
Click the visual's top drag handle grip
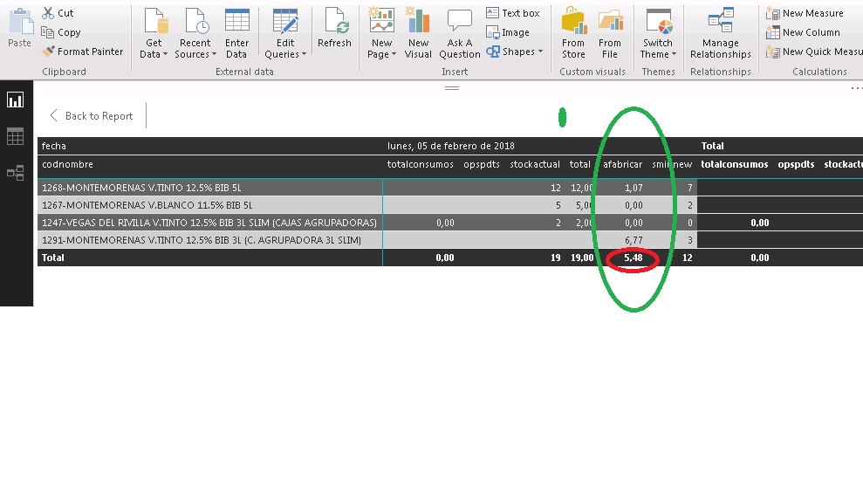pyautogui.click(x=452, y=88)
